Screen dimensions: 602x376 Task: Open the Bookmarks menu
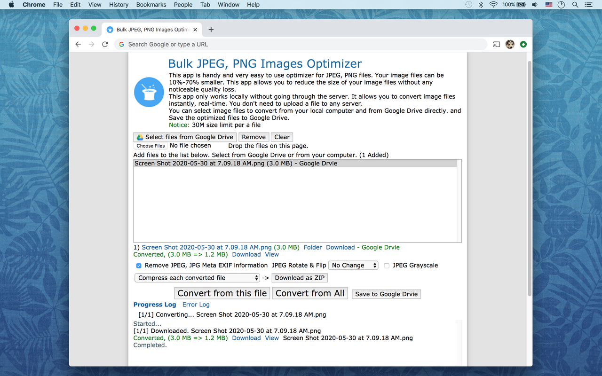pos(151,5)
